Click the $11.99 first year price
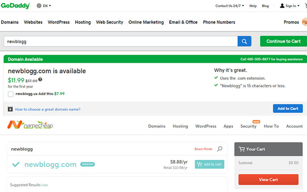Screen dimensions: 307x192 [x=16, y=80]
